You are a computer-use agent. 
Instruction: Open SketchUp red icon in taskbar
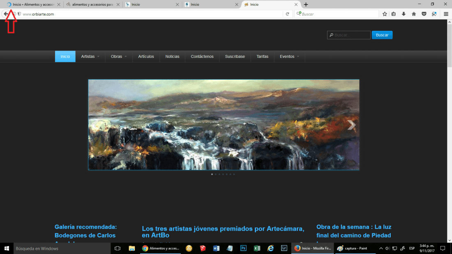pos(203,248)
